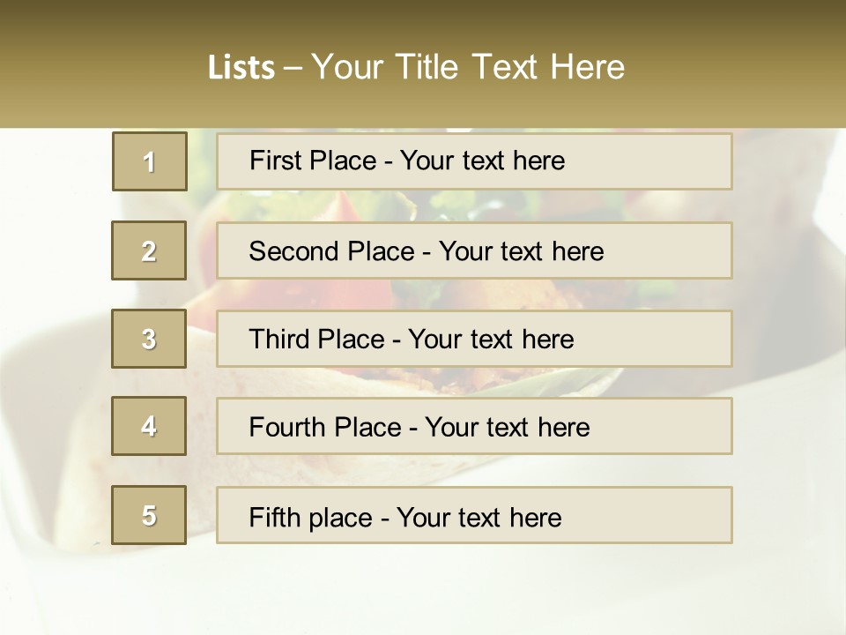Select 'Your text here' in Second Place row
The image size is (846, 635).
(521, 251)
